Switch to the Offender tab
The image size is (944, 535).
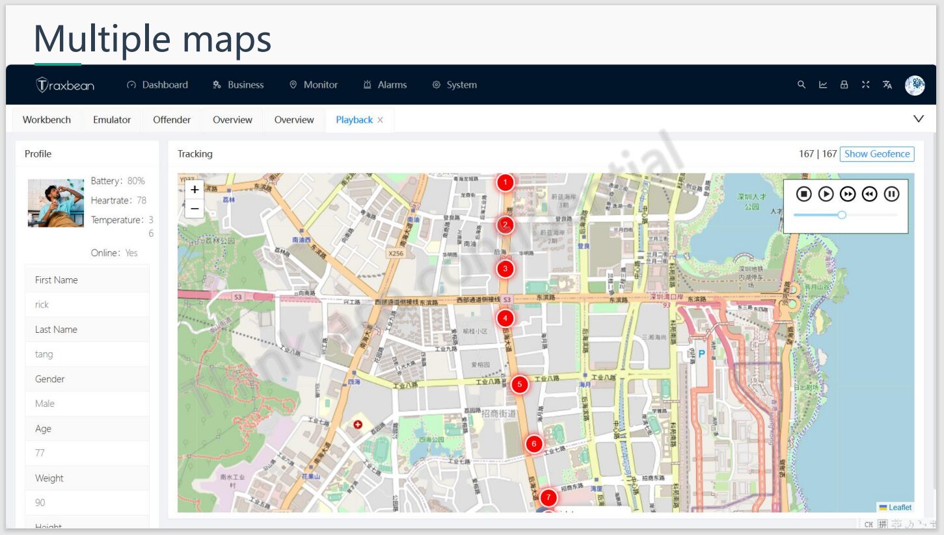click(172, 120)
